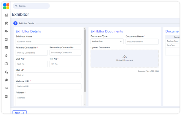Image resolution: width=181 pixels, height=115 pixels.
Task: Open the bar chart dashboard icon
Action: coord(6,15)
